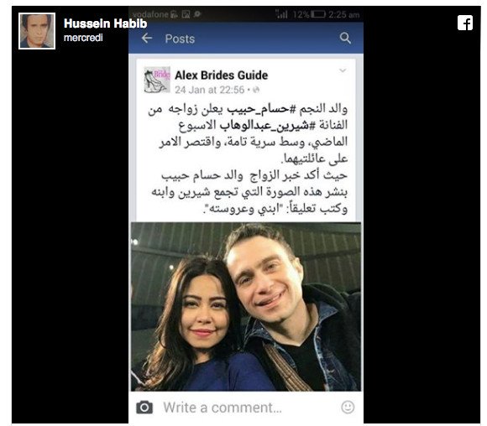The image size is (487, 426).
Task: Click the Write a comment field
Action: coord(246,408)
